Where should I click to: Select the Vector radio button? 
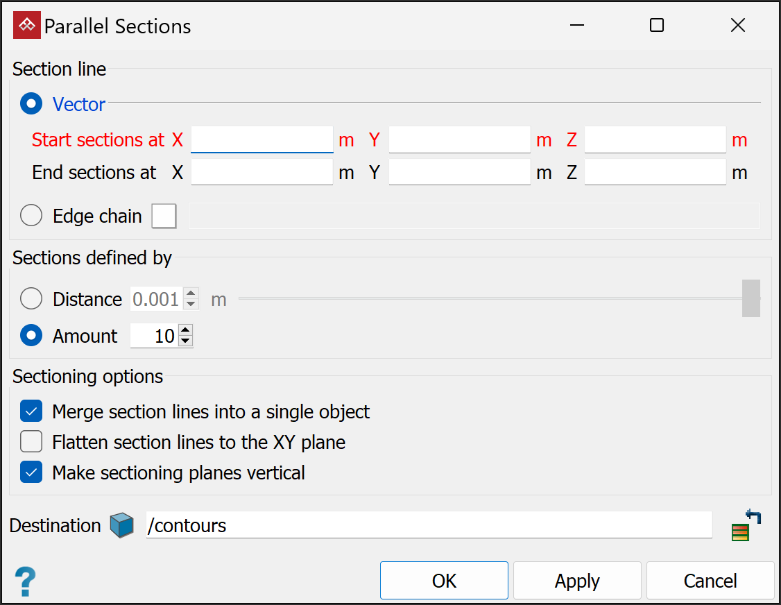coord(31,104)
